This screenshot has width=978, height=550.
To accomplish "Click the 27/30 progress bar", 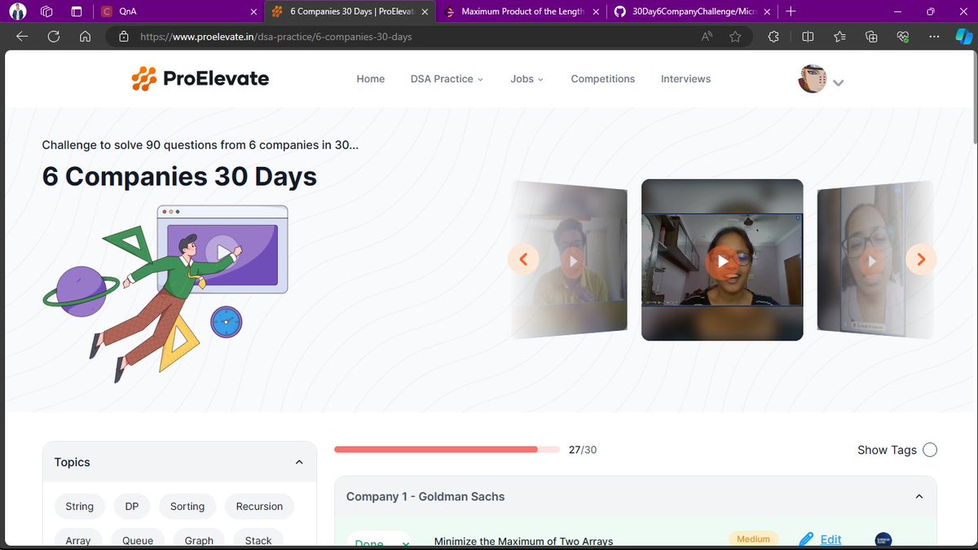I will point(447,449).
